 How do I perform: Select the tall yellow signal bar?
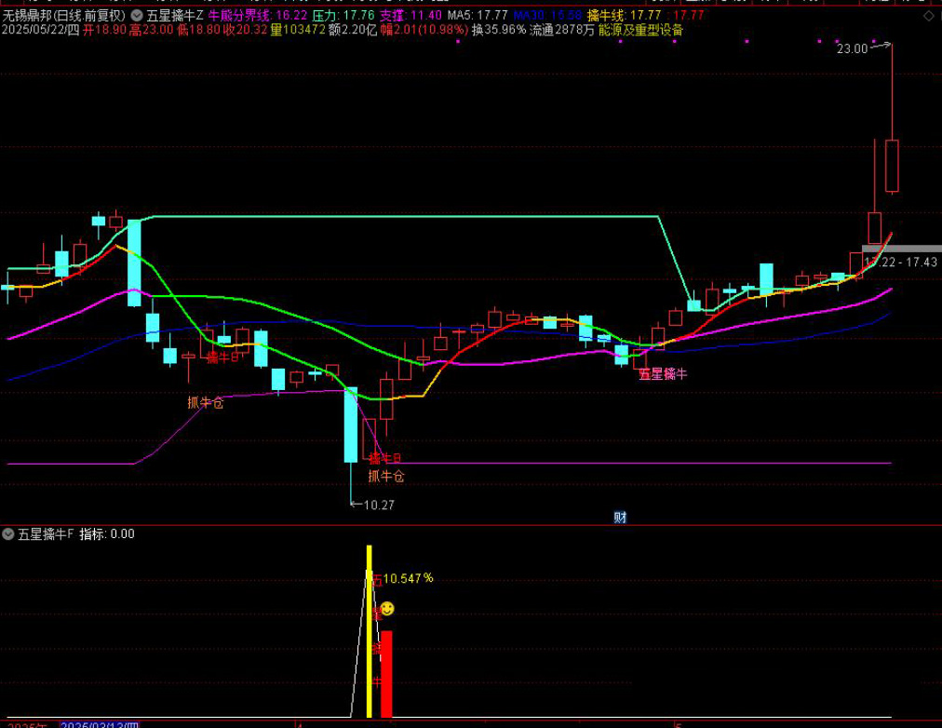point(370,633)
